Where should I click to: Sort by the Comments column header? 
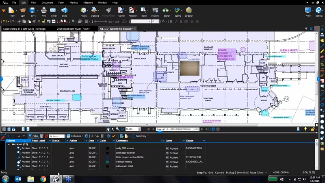click(x=122, y=141)
